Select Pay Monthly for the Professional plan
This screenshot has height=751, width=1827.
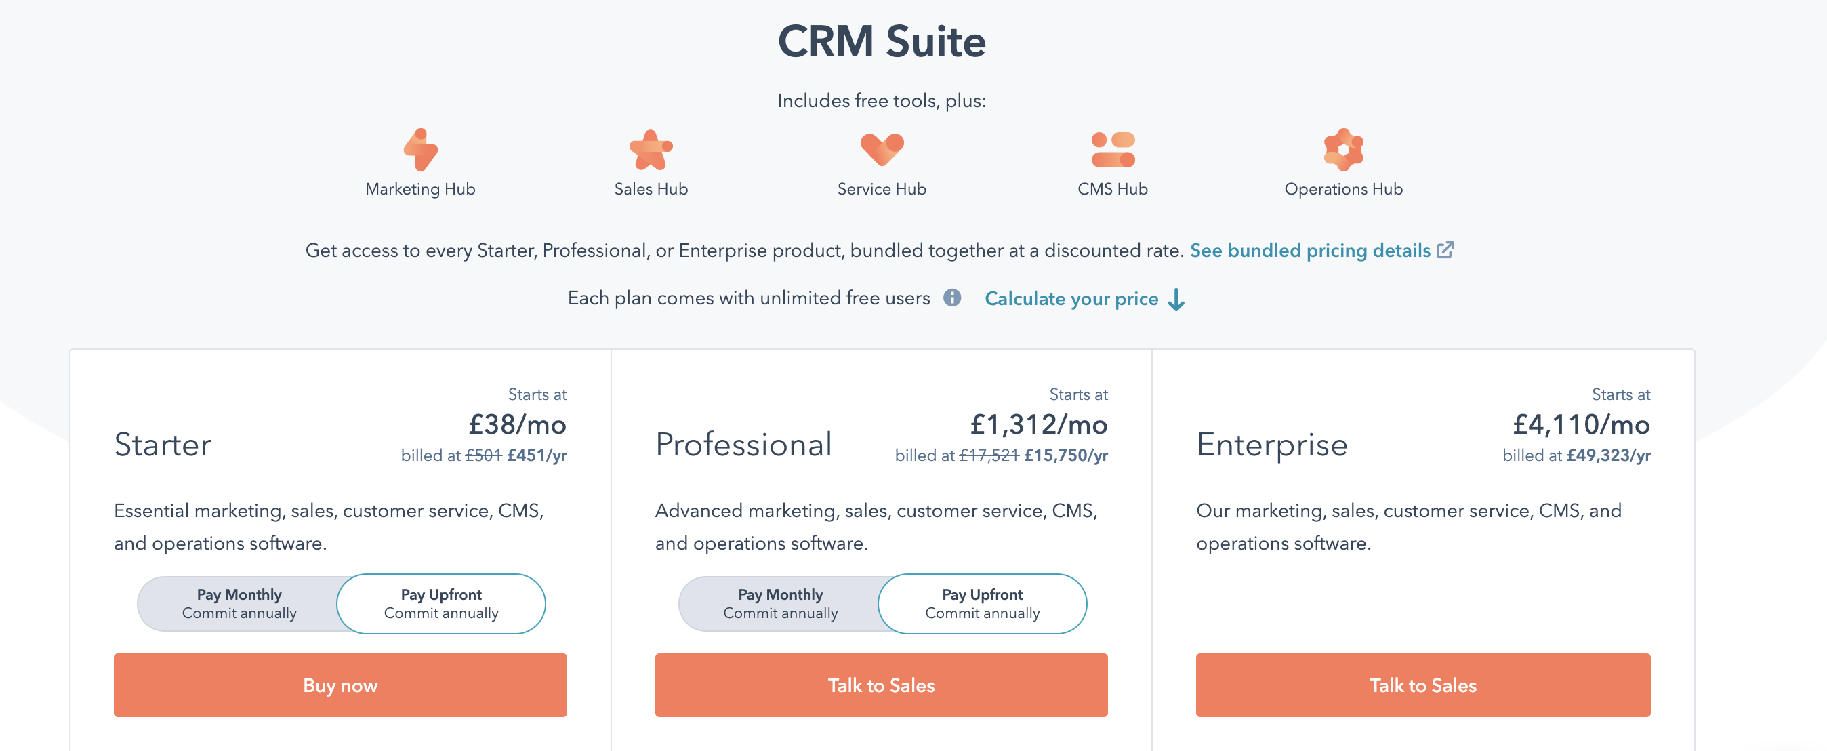coord(780,603)
